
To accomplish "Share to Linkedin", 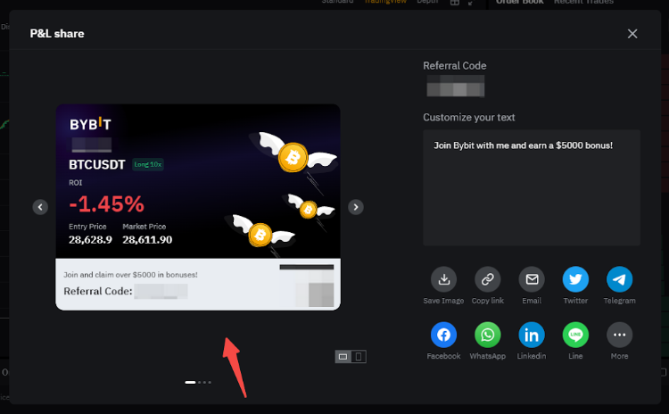I will tap(532, 335).
